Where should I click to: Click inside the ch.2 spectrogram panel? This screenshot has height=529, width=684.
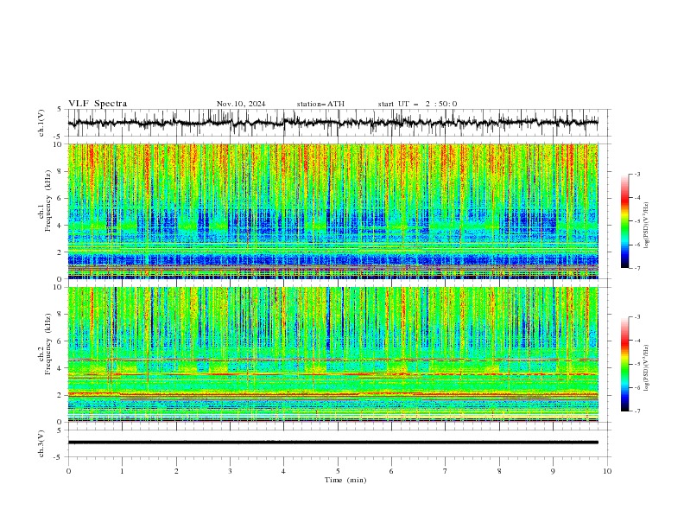tap(332, 354)
